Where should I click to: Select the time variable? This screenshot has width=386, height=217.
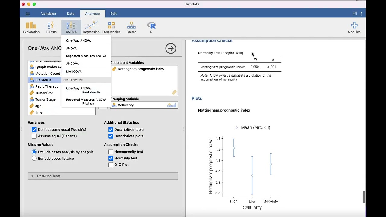[62, 112]
